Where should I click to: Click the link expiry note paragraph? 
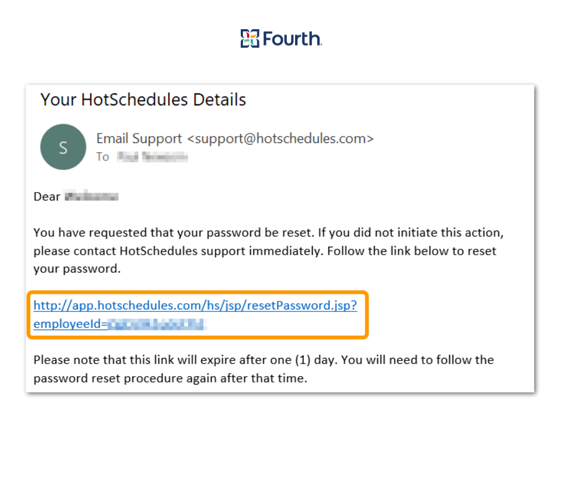click(x=264, y=369)
